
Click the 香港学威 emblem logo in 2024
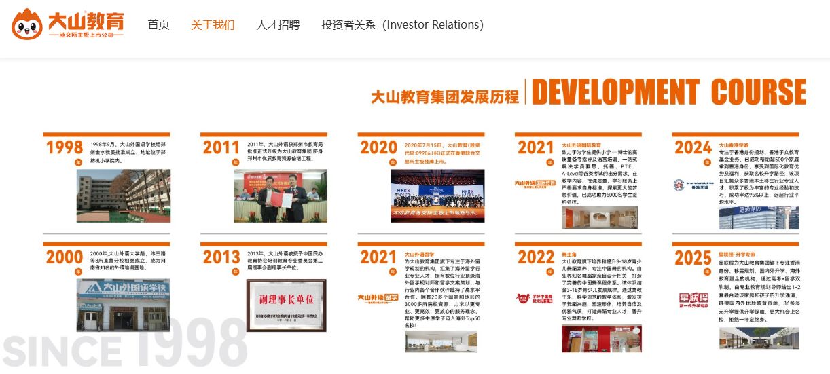[x=691, y=185]
